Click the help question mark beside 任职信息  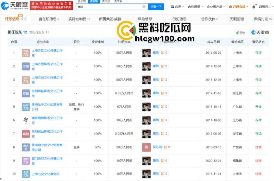26,19
